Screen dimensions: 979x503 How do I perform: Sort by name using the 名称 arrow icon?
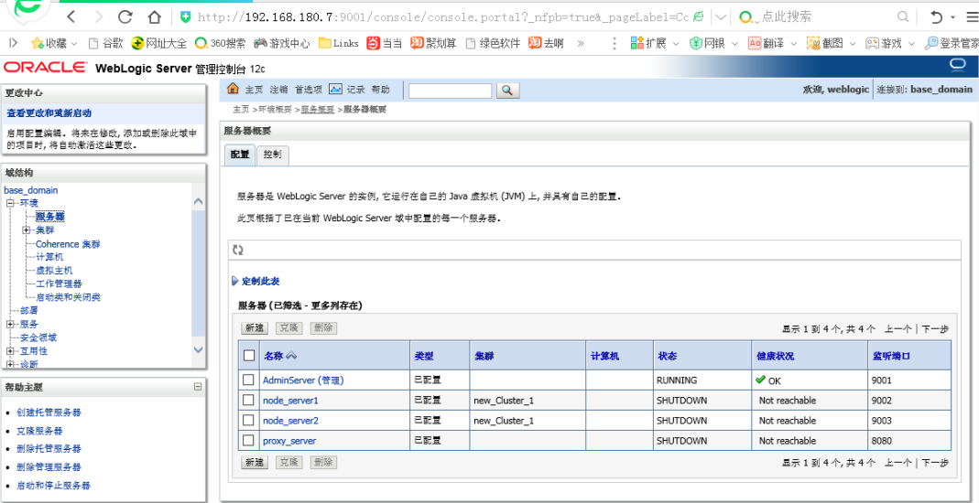pos(292,356)
